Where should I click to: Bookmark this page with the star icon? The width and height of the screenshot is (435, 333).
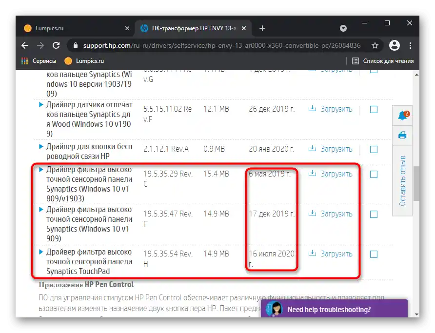tap(375, 45)
